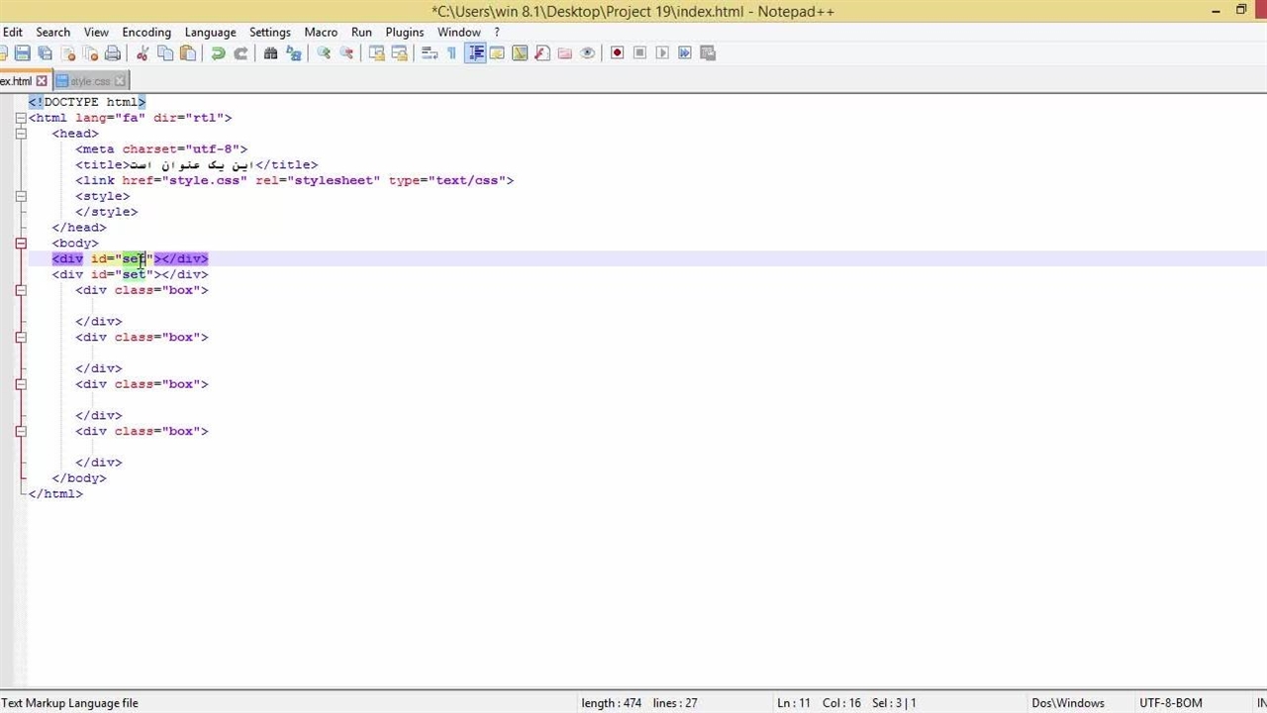Collapse the head tag fold marker
Viewport: 1267px width, 713px height.
(21, 134)
